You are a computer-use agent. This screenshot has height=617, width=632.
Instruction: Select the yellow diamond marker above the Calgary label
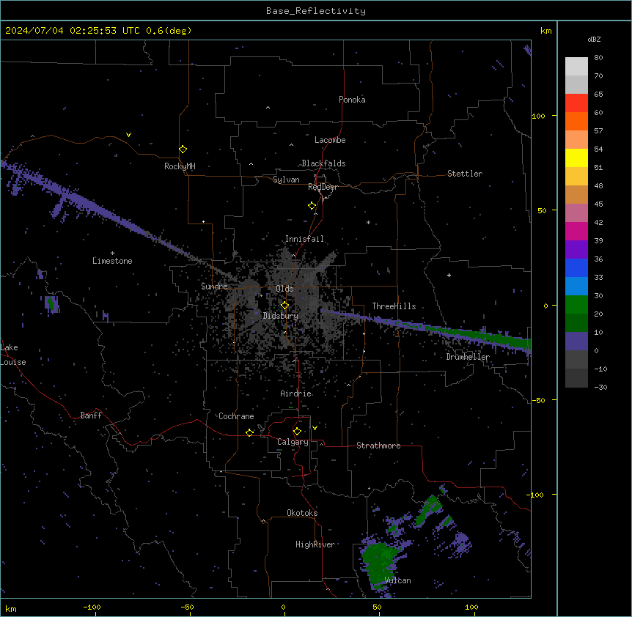[x=297, y=432]
